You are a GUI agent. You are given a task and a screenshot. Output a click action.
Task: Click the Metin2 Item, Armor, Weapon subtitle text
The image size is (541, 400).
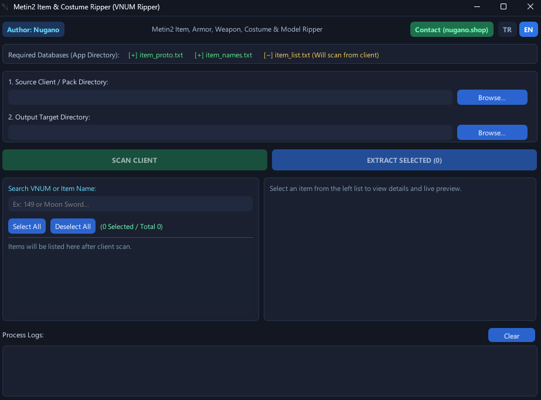pyautogui.click(x=237, y=29)
